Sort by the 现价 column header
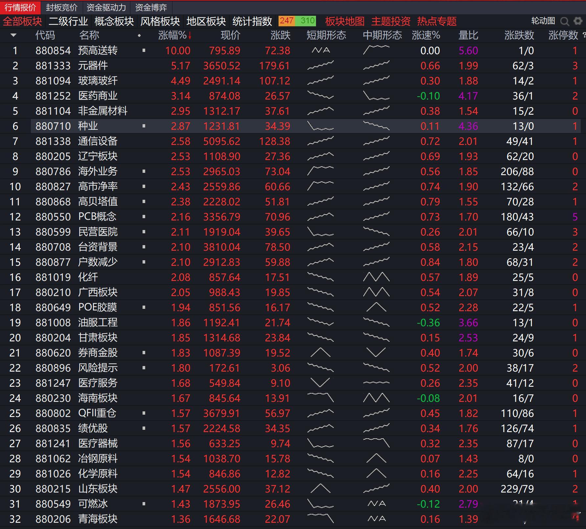 231,35
